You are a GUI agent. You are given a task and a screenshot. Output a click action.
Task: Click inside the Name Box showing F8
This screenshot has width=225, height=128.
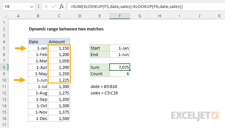point(16,7)
